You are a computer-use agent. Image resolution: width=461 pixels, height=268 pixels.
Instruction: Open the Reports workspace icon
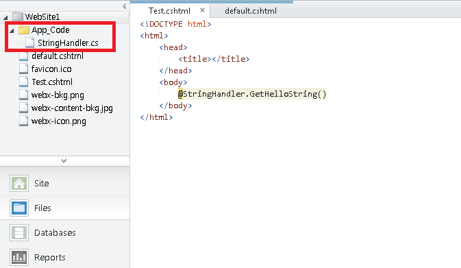[x=19, y=258]
